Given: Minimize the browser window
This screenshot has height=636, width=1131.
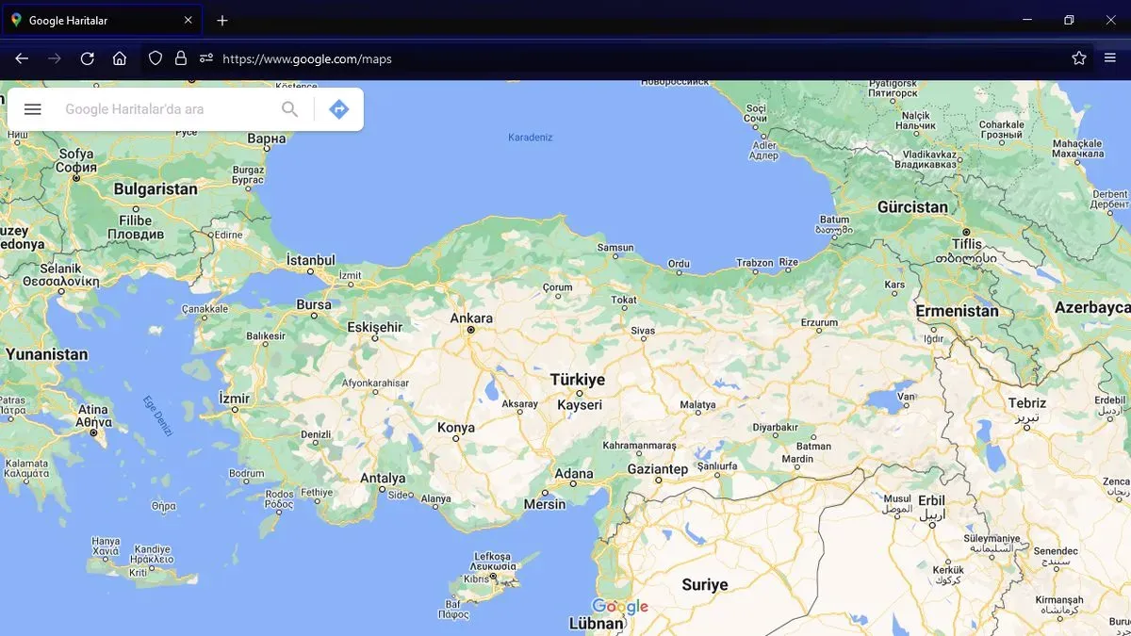Looking at the screenshot, I should [1027, 20].
